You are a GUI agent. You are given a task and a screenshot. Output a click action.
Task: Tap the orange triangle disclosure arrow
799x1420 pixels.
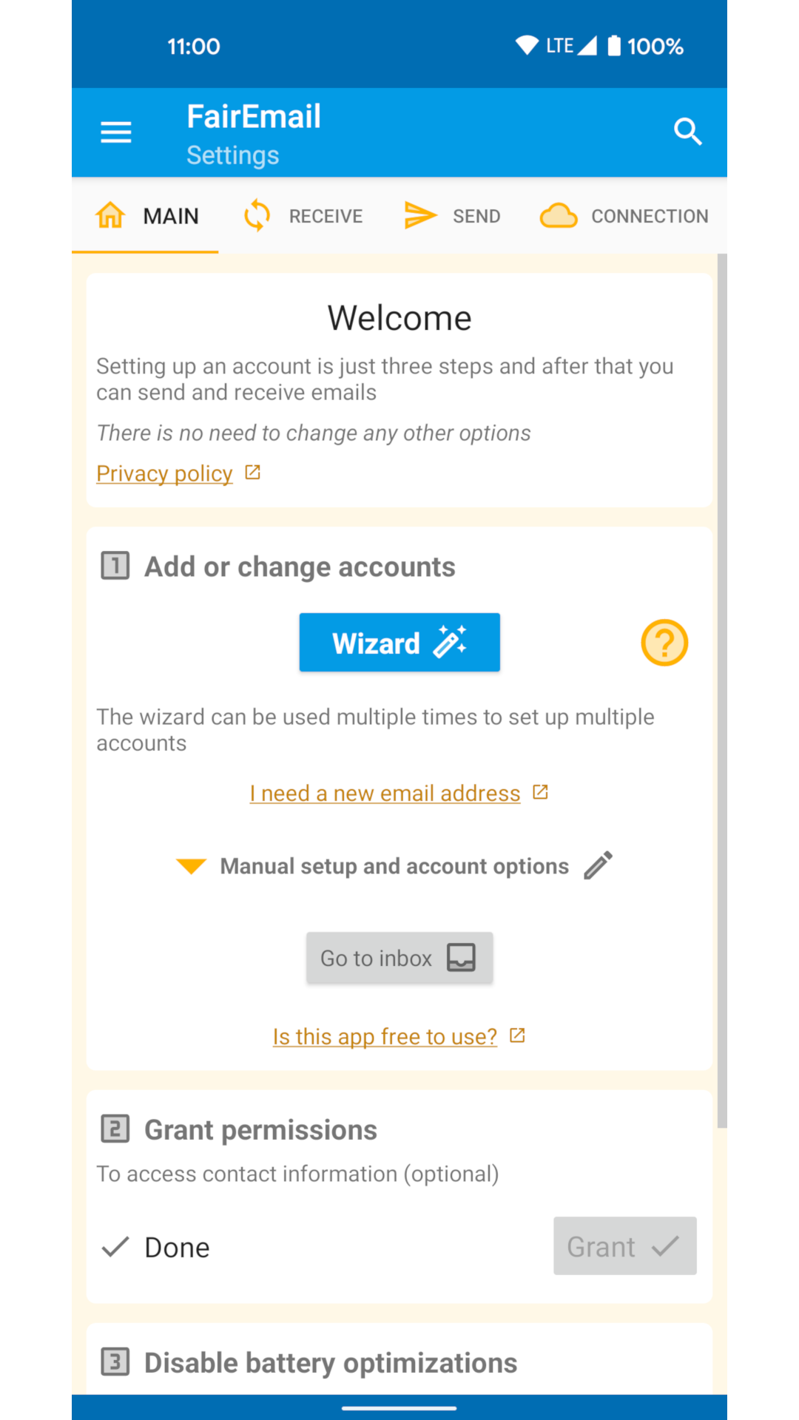[x=191, y=866]
